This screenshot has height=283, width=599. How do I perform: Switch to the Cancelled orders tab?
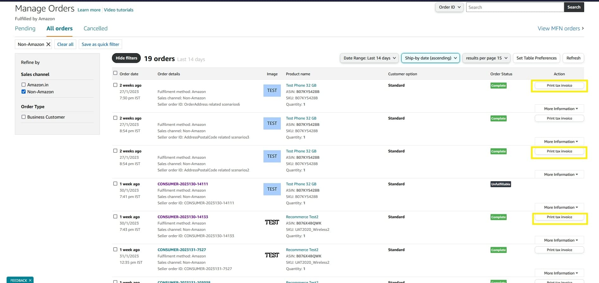pos(96,28)
